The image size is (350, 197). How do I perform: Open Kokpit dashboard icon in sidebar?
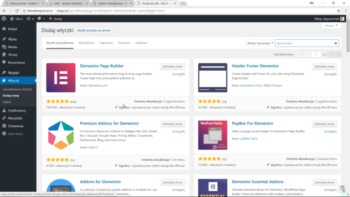click(4, 29)
